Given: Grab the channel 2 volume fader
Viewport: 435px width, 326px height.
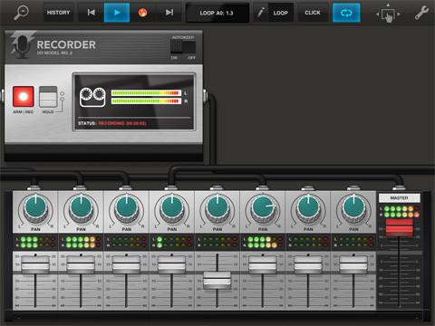Looking at the screenshot, I should (x=81, y=264).
